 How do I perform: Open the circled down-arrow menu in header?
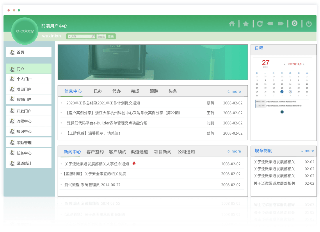295,23
